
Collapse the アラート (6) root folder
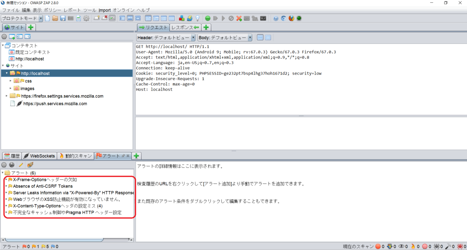pyautogui.click(x=3, y=173)
